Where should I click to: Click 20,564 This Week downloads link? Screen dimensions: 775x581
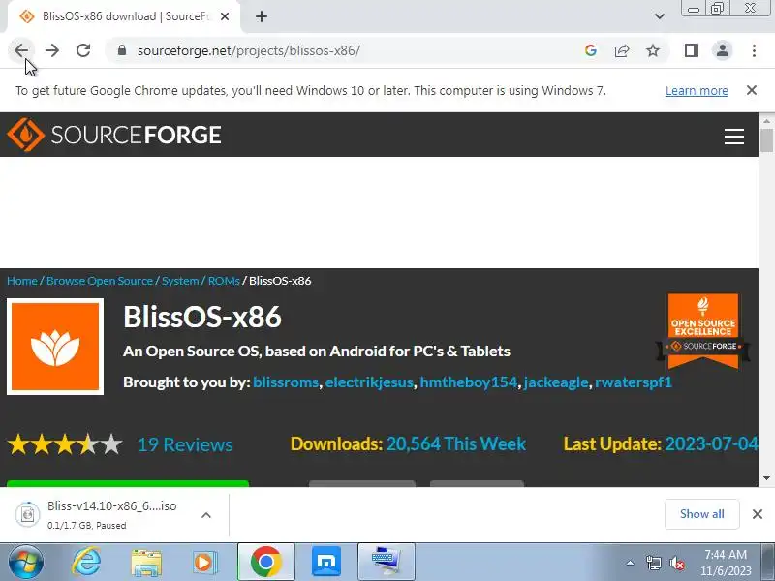click(455, 443)
